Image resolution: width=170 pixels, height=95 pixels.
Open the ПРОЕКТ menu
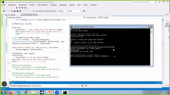tap(32, 5)
